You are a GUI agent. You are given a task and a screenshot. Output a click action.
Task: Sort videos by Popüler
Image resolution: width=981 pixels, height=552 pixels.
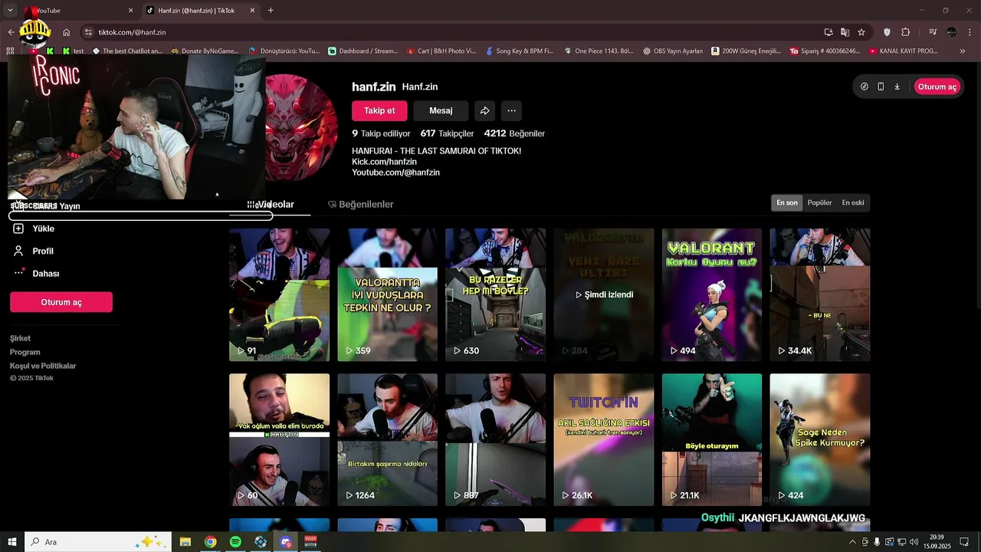pos(819,203)
